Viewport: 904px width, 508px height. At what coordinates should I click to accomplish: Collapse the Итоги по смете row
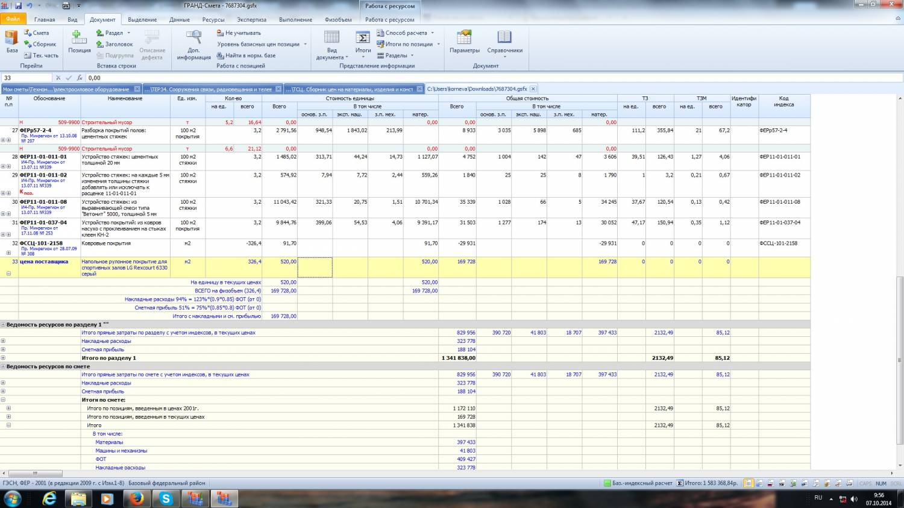(x=3, y=400)
